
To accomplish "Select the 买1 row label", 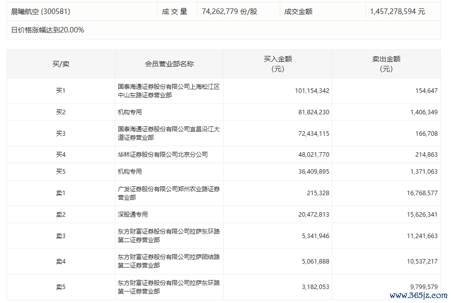I will pyautogui.click(x=61, y=91).
